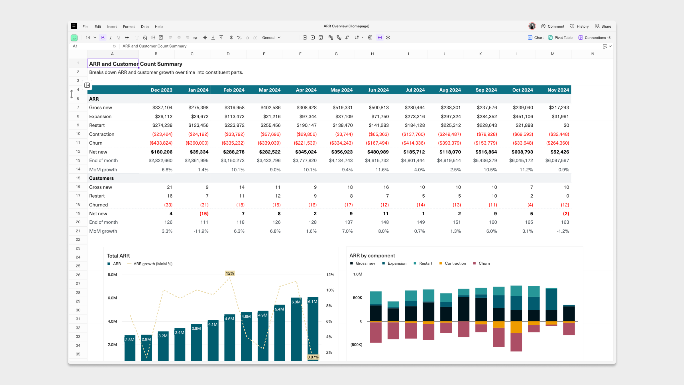This screenshot has height=385, width=684.
Task: Click the Share button
Action: pyautogui.click(x=603, y=26)
